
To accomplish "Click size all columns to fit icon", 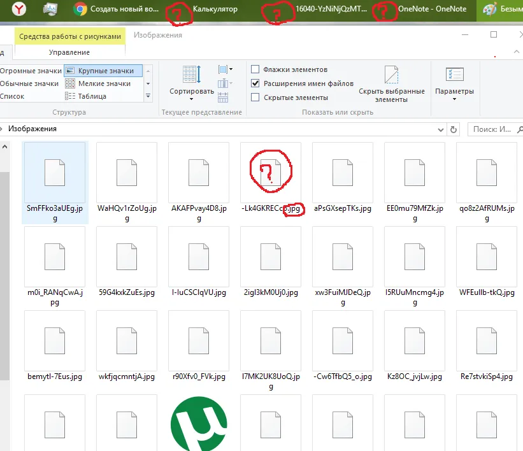I will tap(223, 97).
